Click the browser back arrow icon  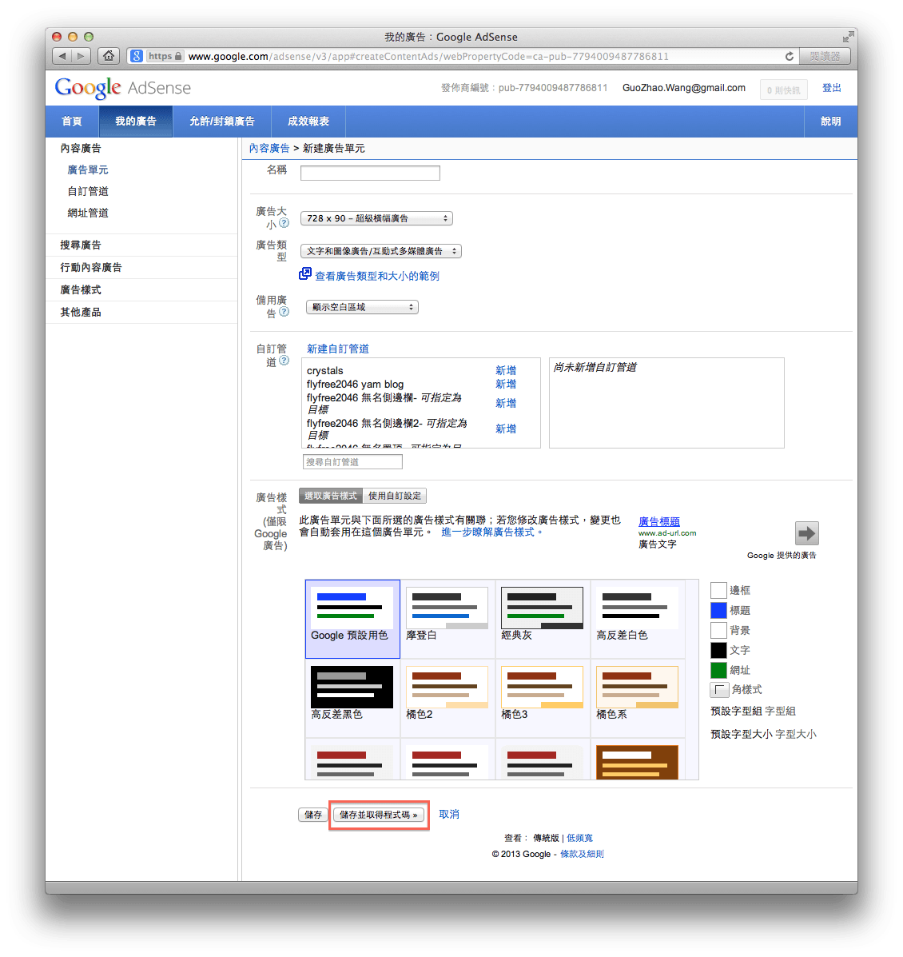click(62, 56)
